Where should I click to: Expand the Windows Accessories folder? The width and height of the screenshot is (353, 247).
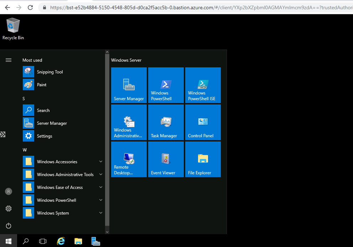point(57,161)
